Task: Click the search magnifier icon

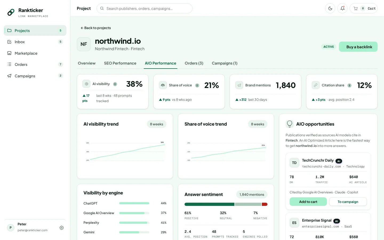Action: pyautogui.click(x=102, y=9)
